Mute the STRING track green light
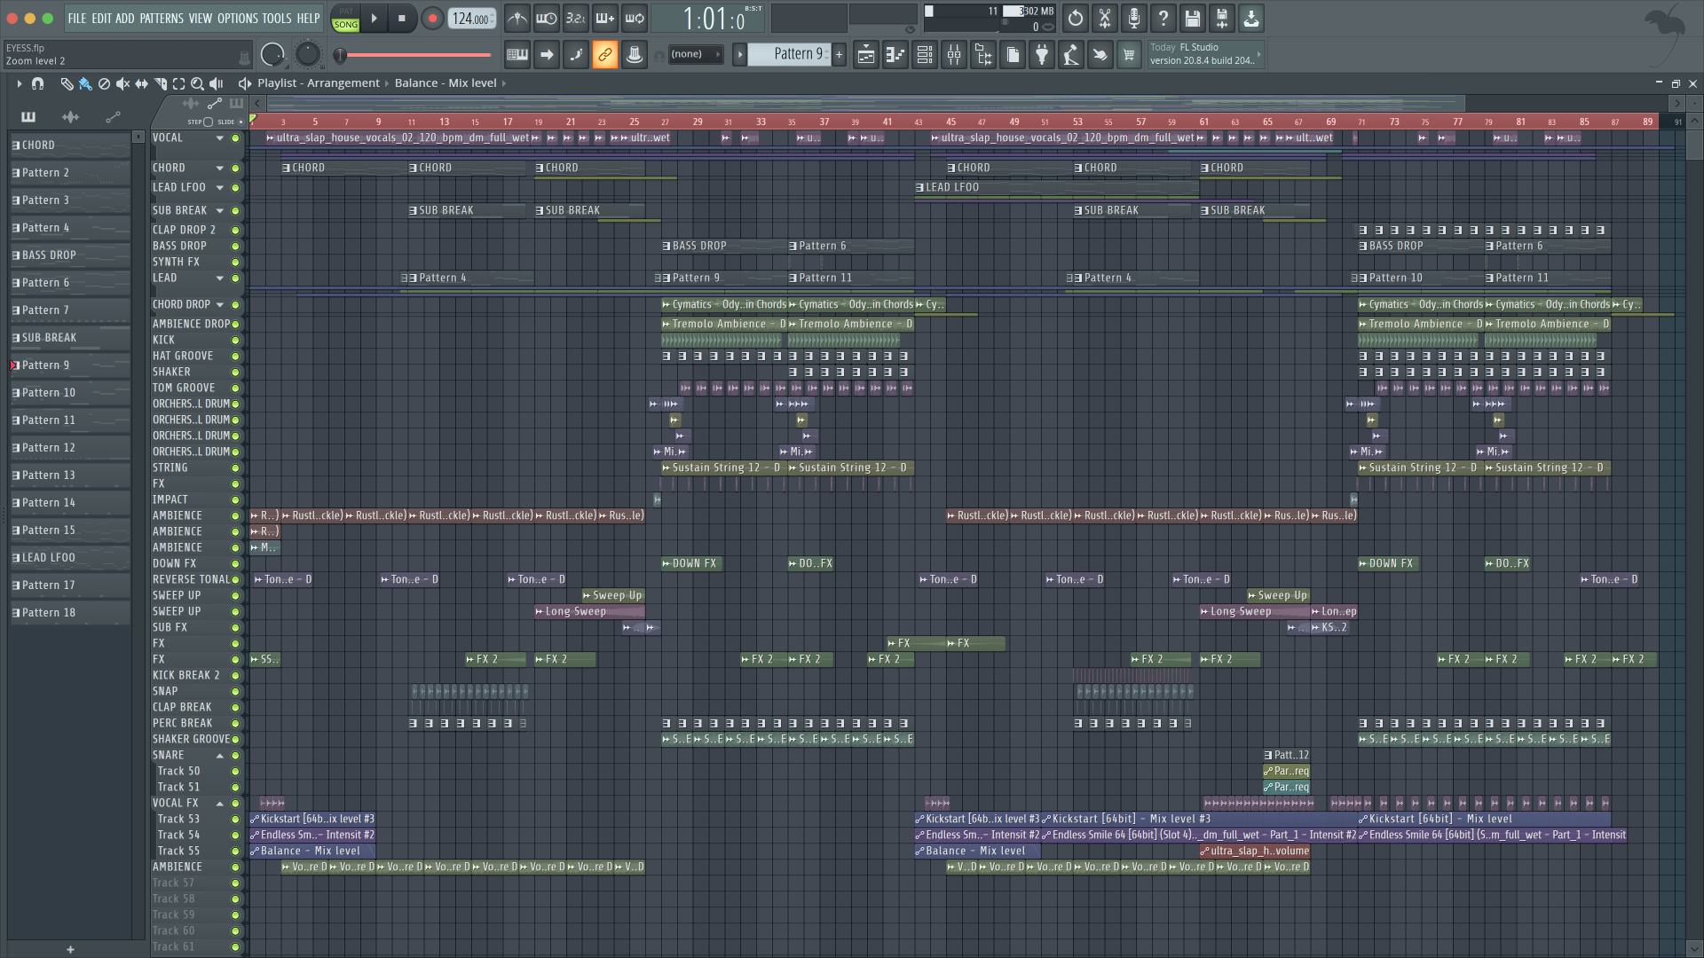This screenshot has width=1704, height=958. coord(235,468)
